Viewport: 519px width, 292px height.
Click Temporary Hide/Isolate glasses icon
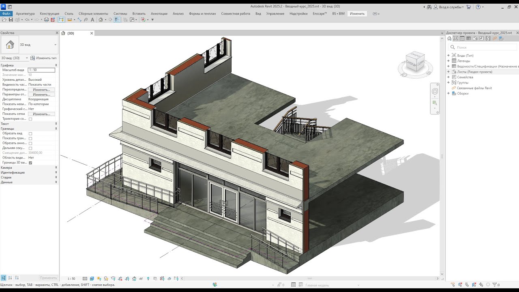pos(141,279)
